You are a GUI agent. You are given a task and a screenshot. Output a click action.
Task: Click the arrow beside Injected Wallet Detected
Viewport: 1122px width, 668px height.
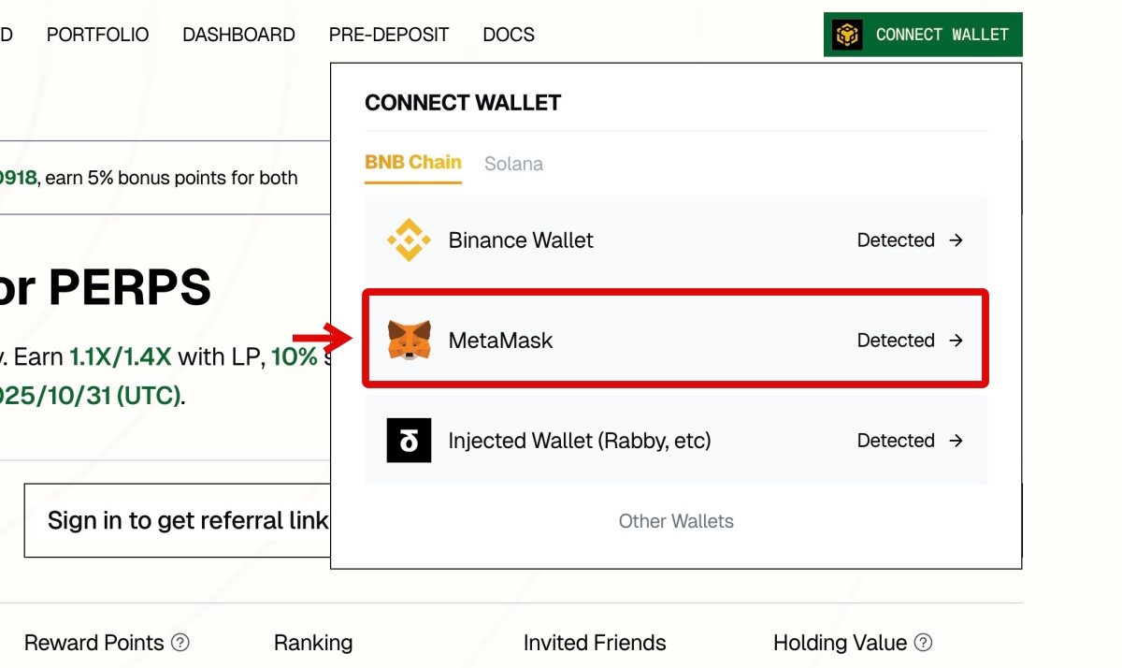(x=956, y=441)
